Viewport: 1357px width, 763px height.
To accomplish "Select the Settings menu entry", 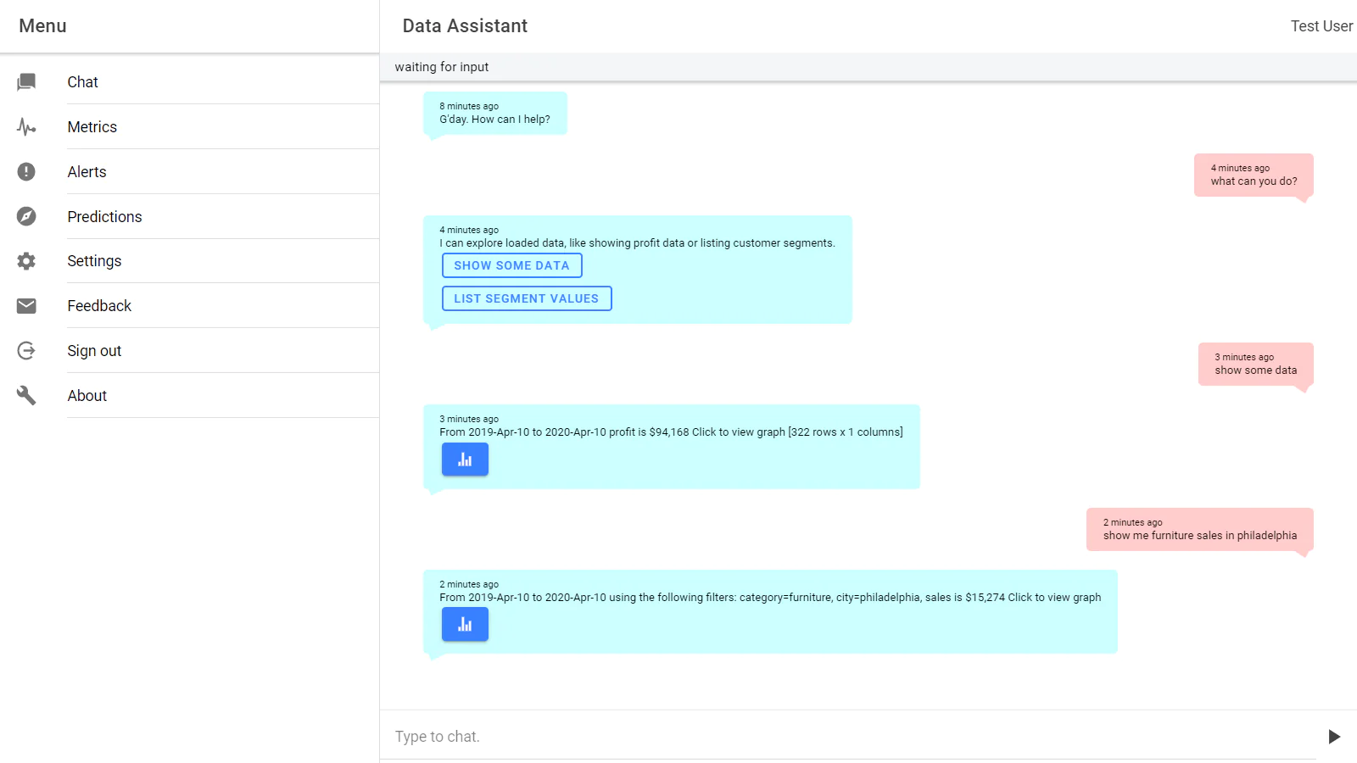I will coord(94,260).
